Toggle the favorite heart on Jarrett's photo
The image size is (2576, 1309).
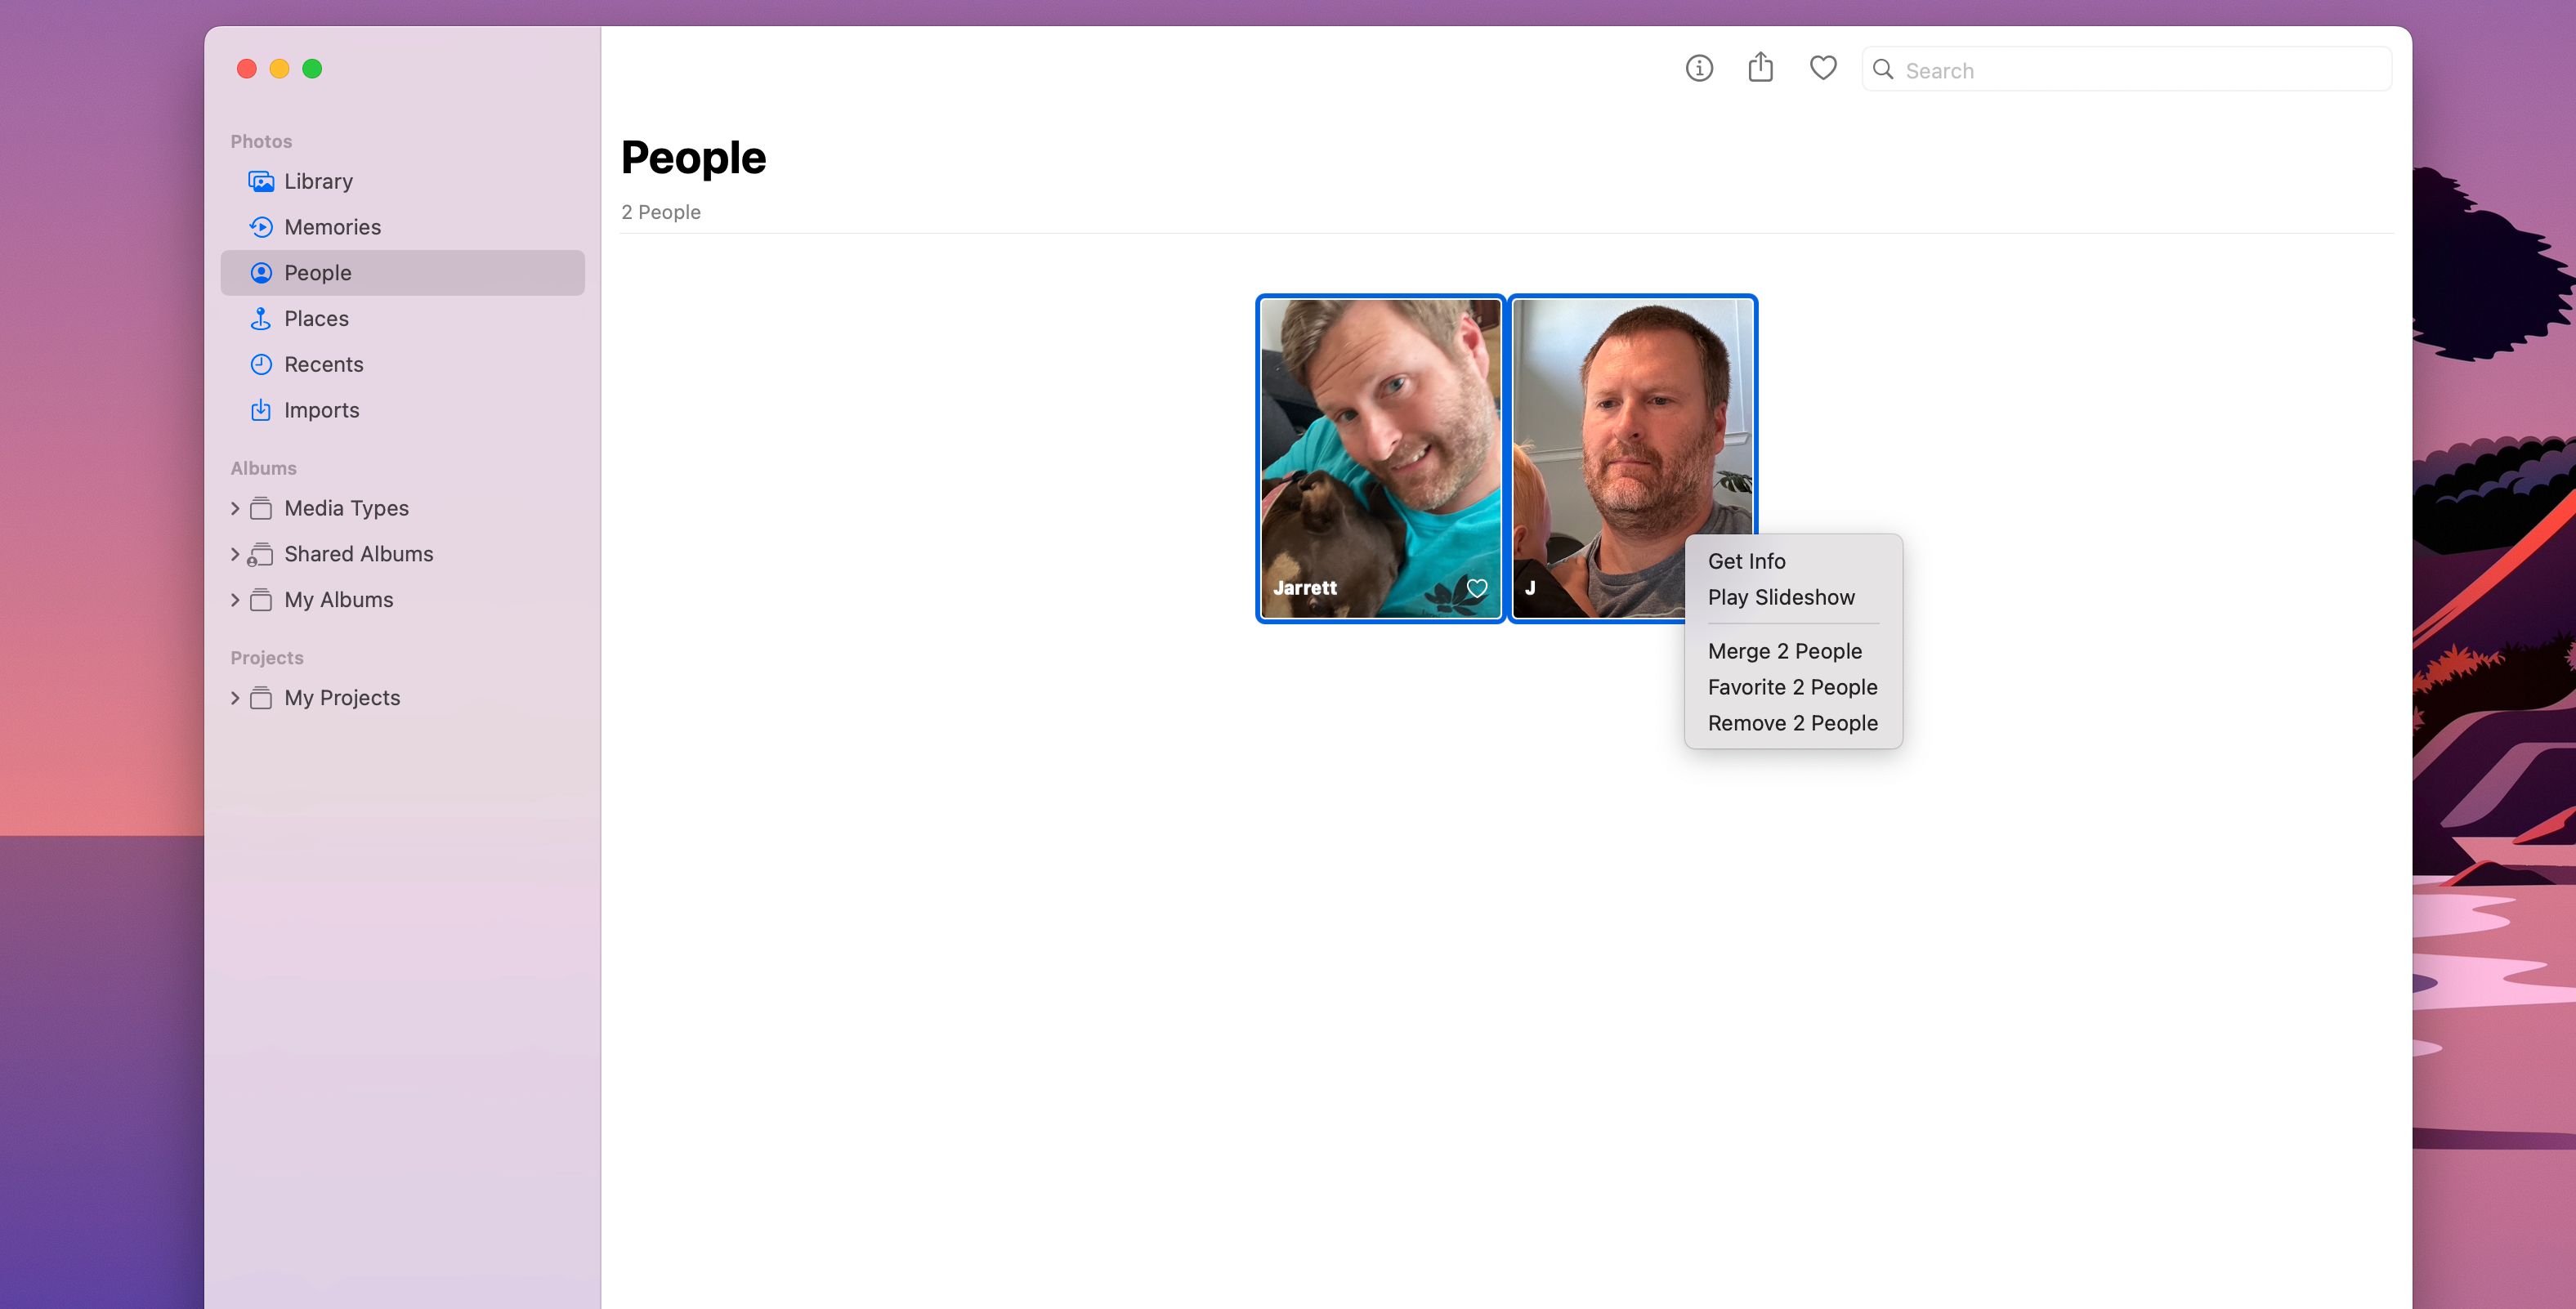click(x=1477, y=588)
